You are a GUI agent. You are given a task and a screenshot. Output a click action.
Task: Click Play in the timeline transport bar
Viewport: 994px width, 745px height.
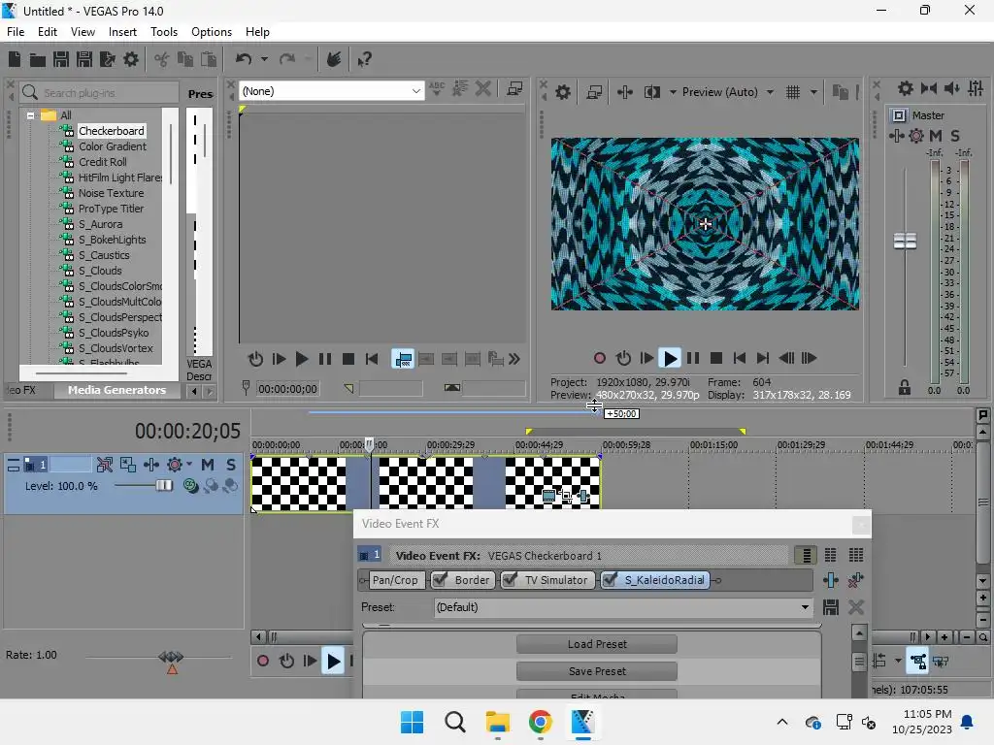333,662
